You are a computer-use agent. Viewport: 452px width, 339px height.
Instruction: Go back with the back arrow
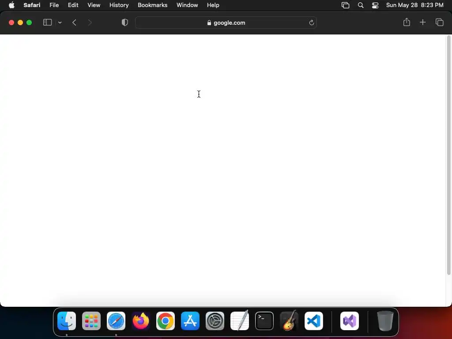(74, 23)
